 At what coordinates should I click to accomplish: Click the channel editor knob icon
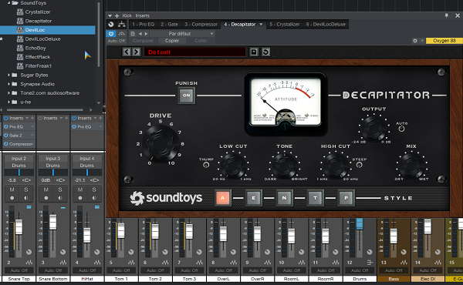(111, 25)
